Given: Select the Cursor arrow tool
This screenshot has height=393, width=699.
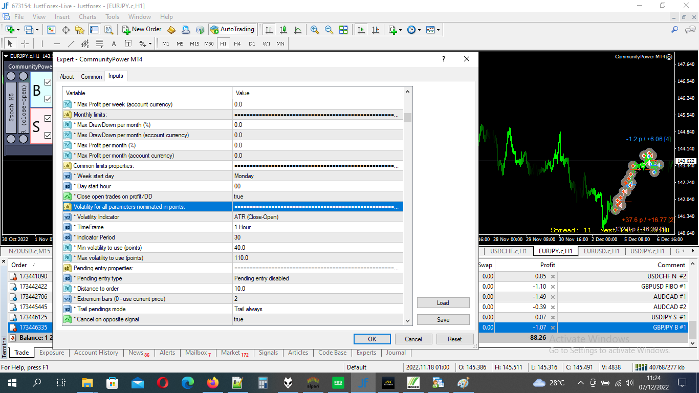Looking at the screenshot, I should (10, 43).
